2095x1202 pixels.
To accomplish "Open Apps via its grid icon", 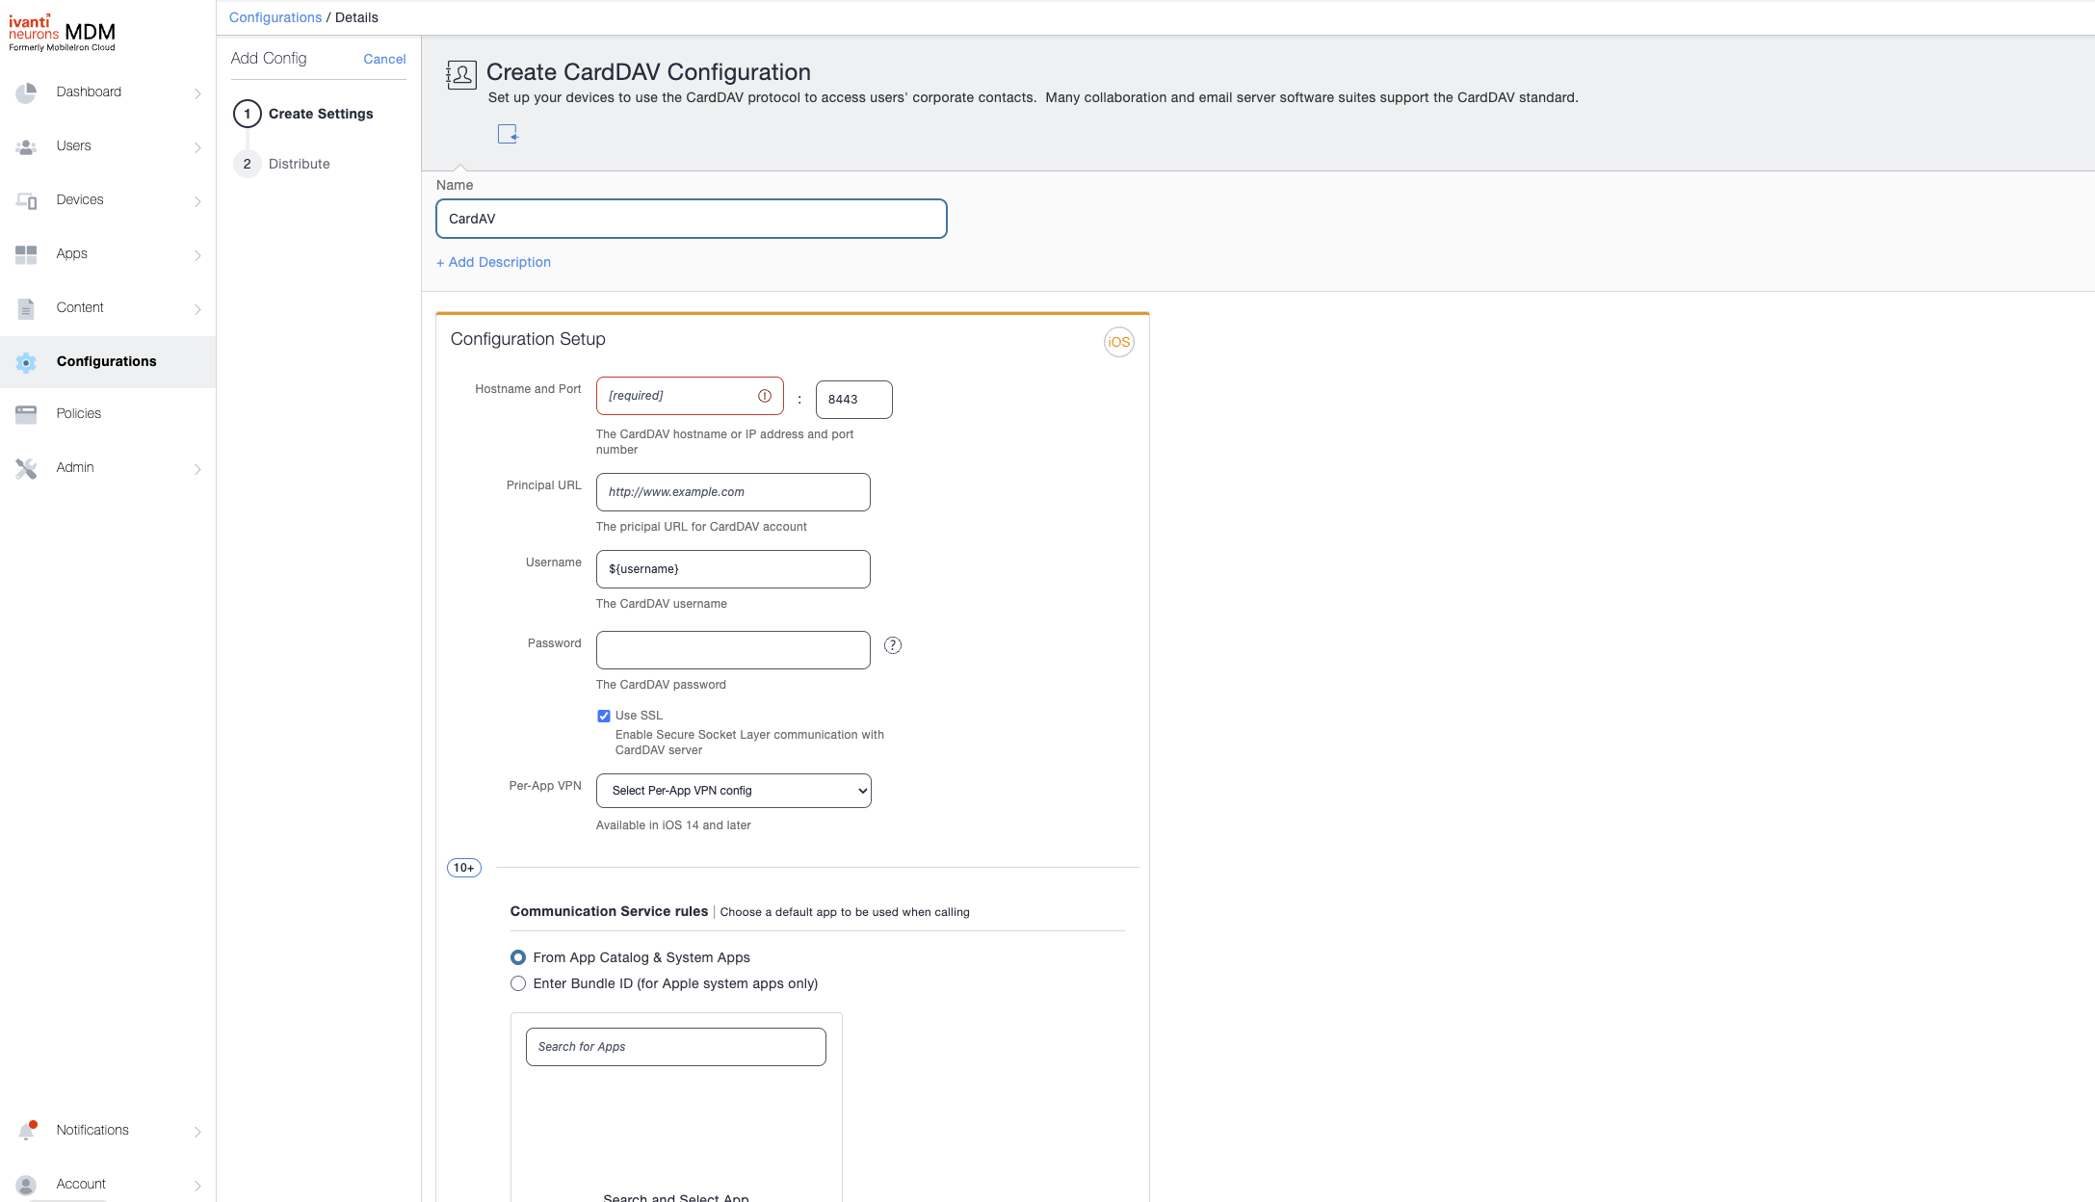I will 25,254.
